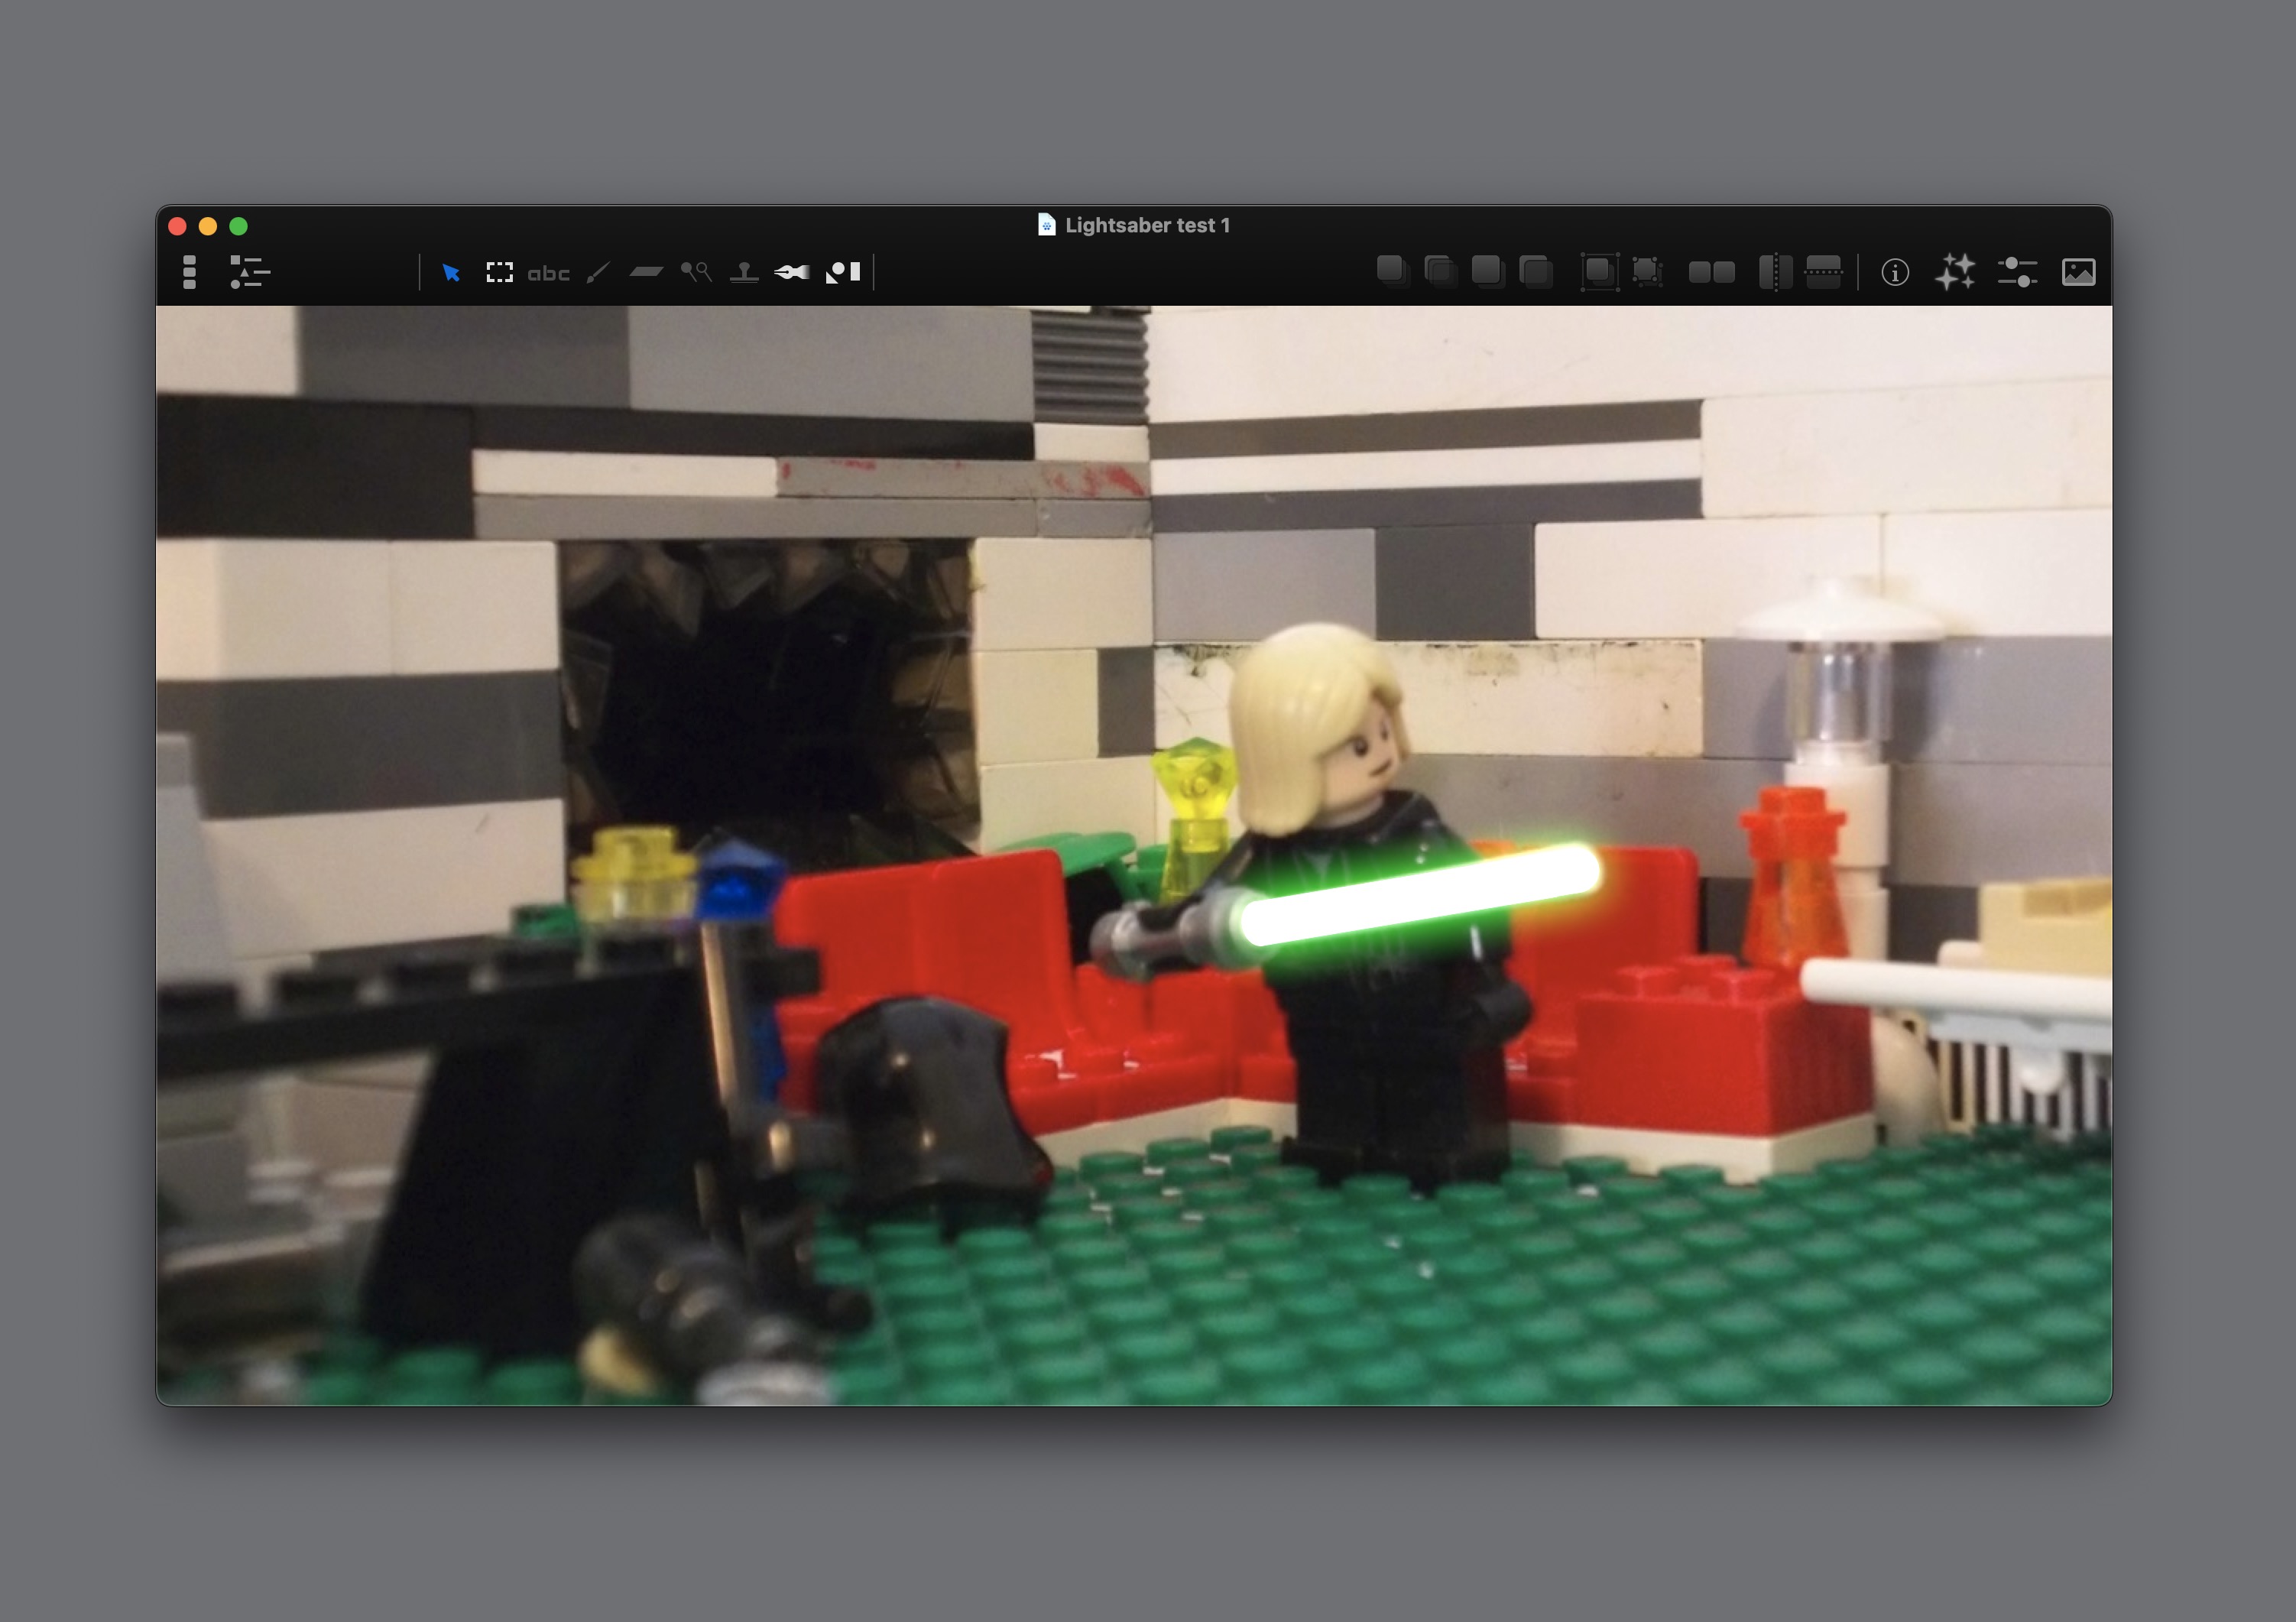The height and width of the screenshot is (1622, 2296).
Task: Choose the magic wand selection tool
Action: (696, 272)
